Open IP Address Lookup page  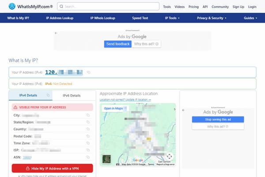[60, 18]
